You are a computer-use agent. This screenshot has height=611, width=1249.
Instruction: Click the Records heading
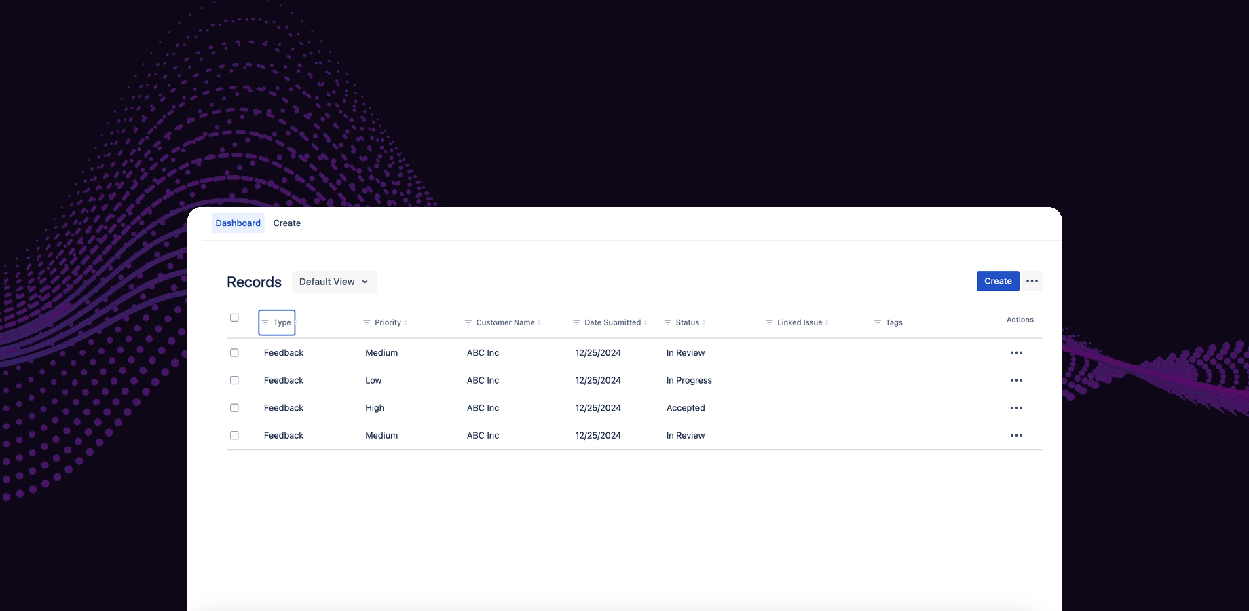(254, 282)
